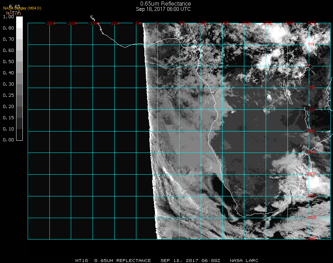Click the 5N latitude label
333x263 pixels.
pos(311,44)
